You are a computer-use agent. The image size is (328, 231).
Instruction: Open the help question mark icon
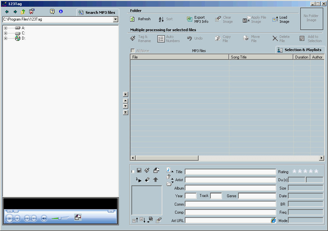point(52,12)
